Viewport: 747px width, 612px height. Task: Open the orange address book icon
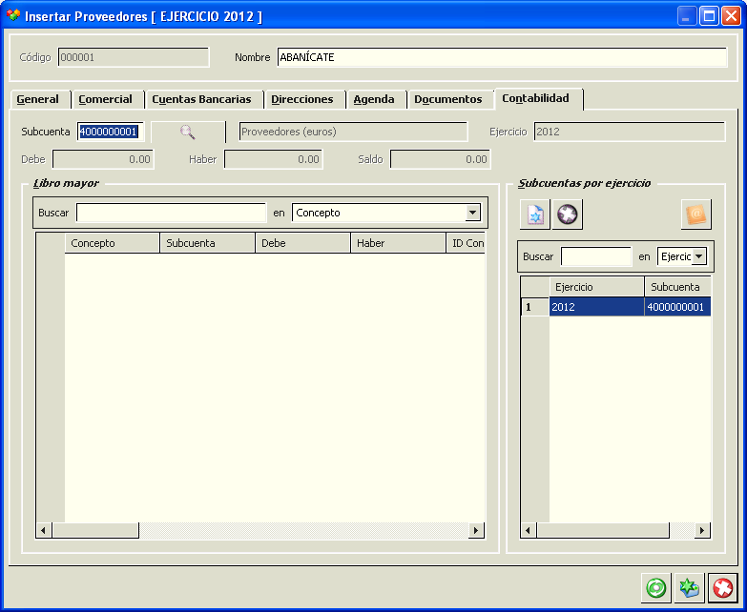(696, 214)
